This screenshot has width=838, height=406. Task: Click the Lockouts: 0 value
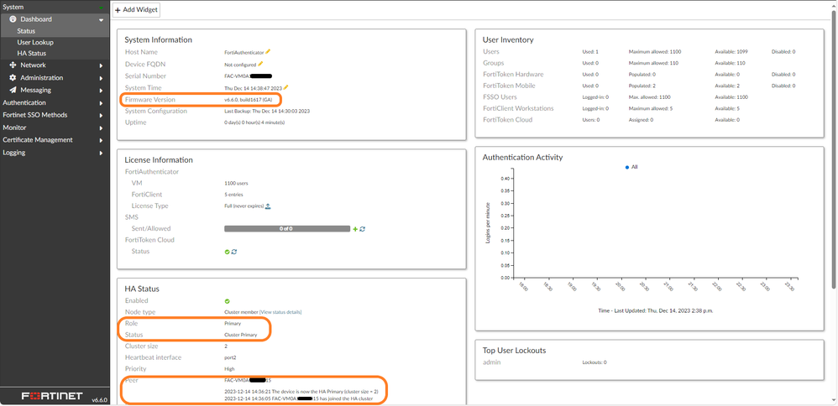pyautogui.click(x=594, y=362)
